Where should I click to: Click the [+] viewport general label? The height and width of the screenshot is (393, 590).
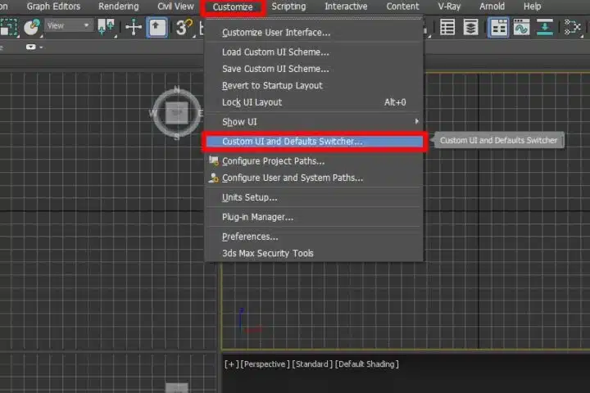coord(231,364)
